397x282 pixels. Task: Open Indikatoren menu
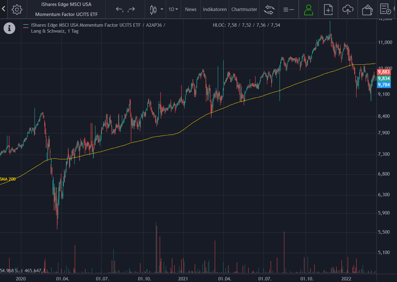[215, 9]
